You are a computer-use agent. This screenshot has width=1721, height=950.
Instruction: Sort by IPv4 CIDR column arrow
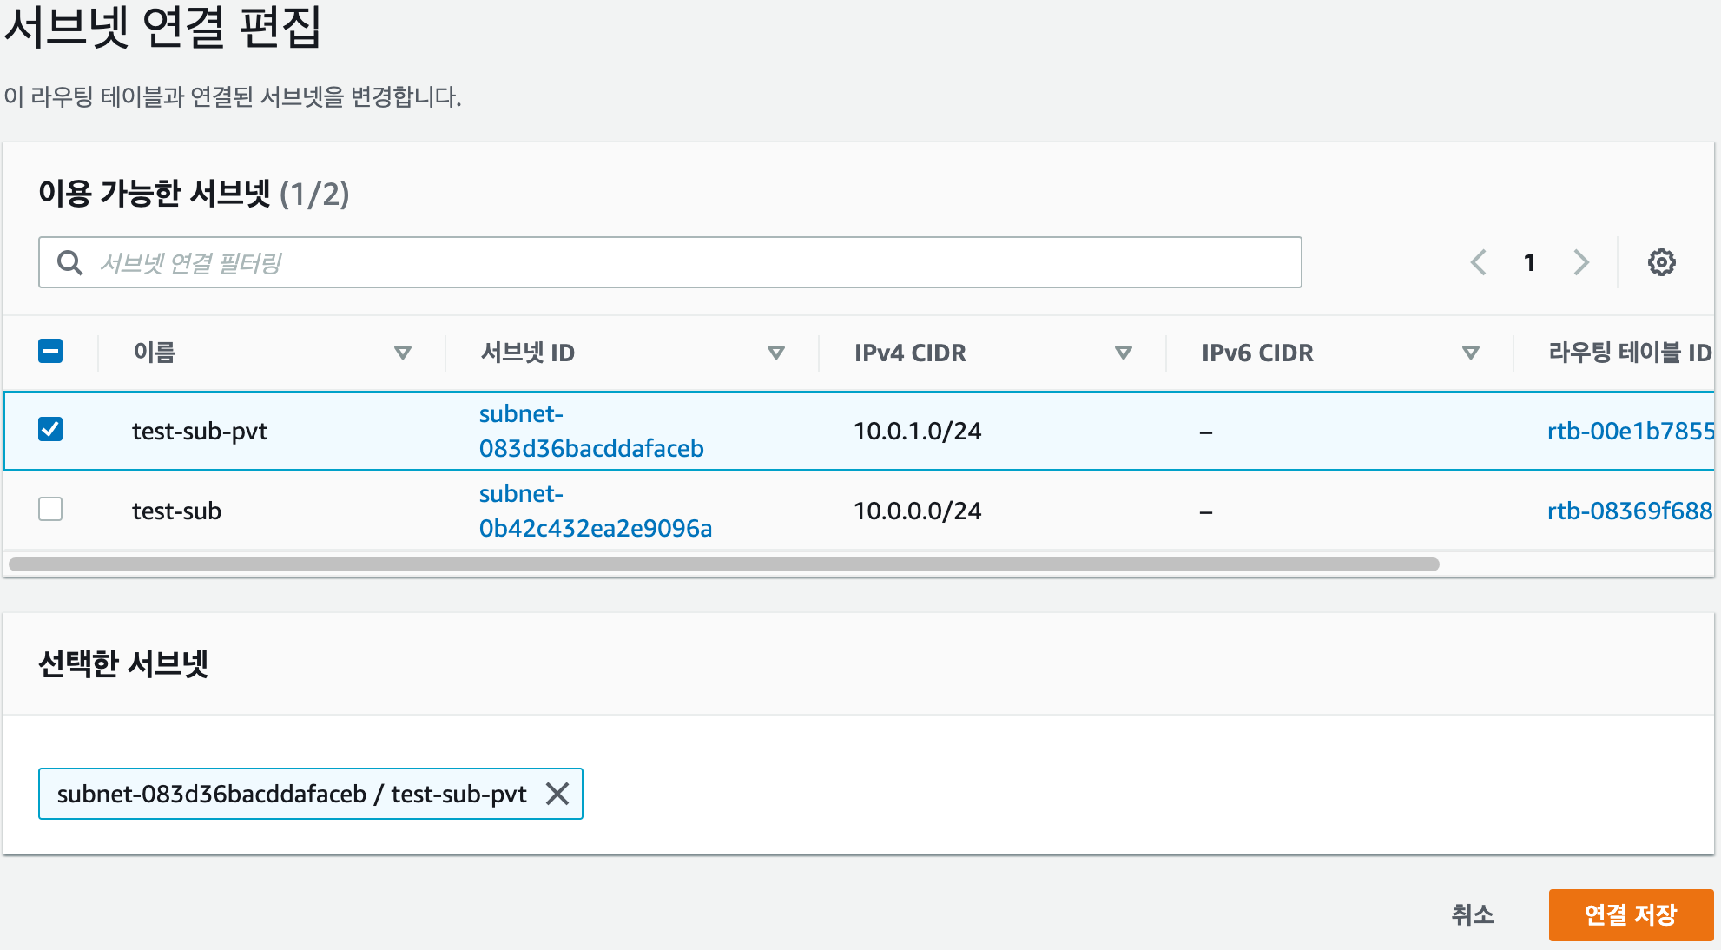[x=1123, y=353]
